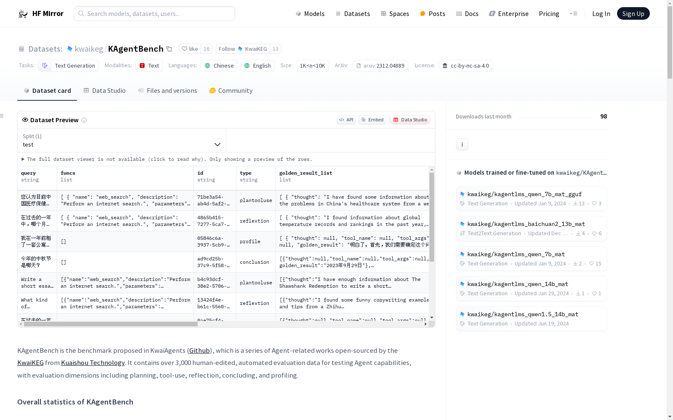Go to Datasets in the top navigation
This screenshot has width=673, height=420.
[352, 14]
